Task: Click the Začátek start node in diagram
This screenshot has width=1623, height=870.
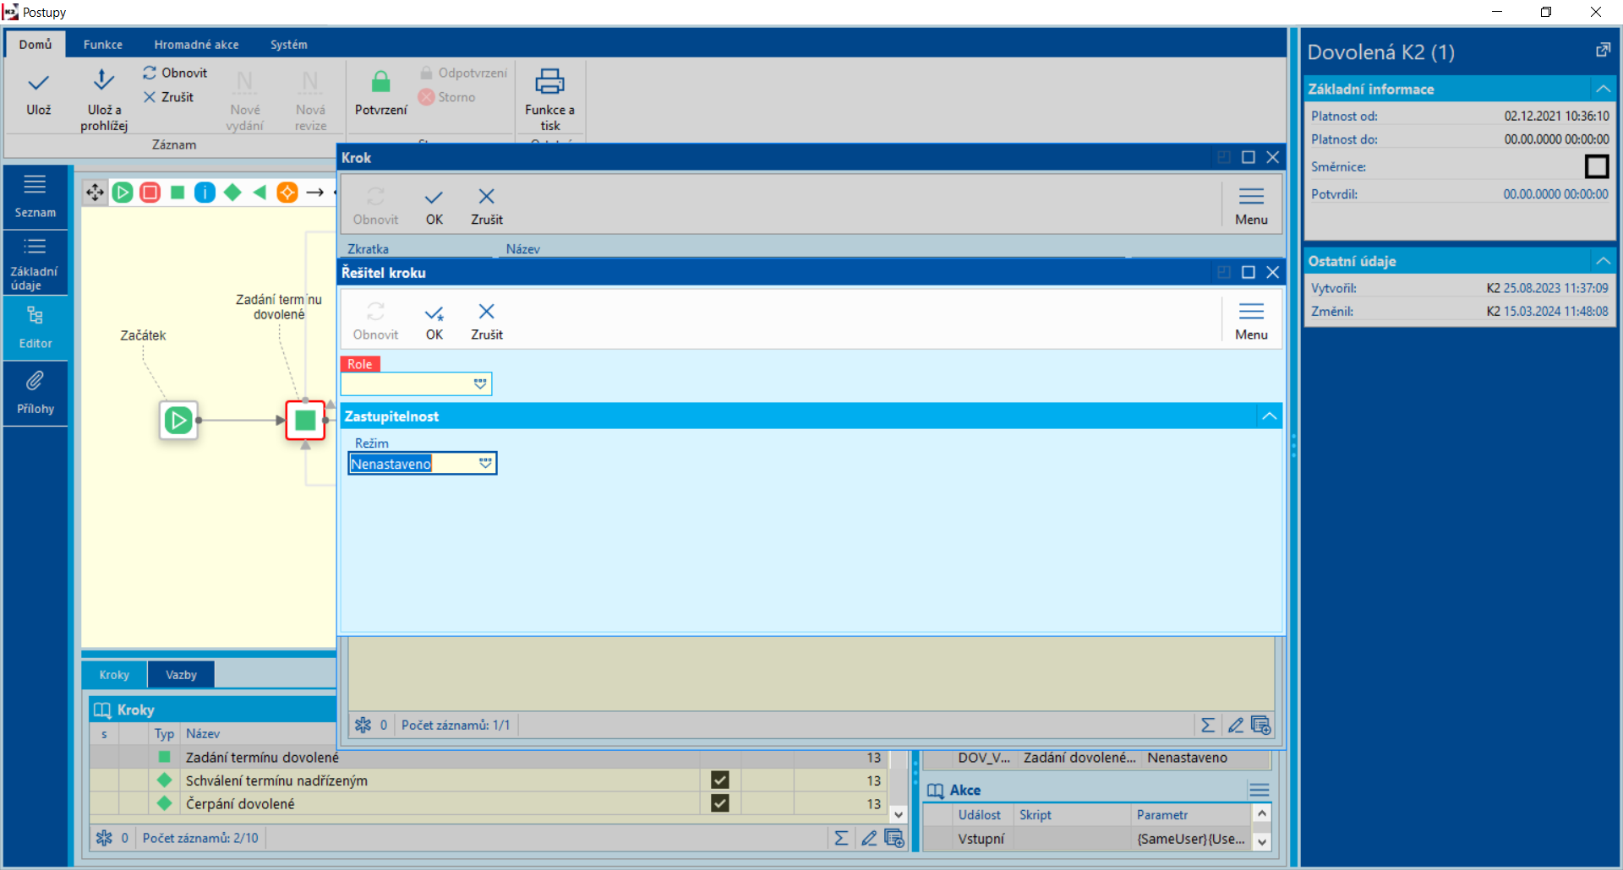Action: click(178, 420)
